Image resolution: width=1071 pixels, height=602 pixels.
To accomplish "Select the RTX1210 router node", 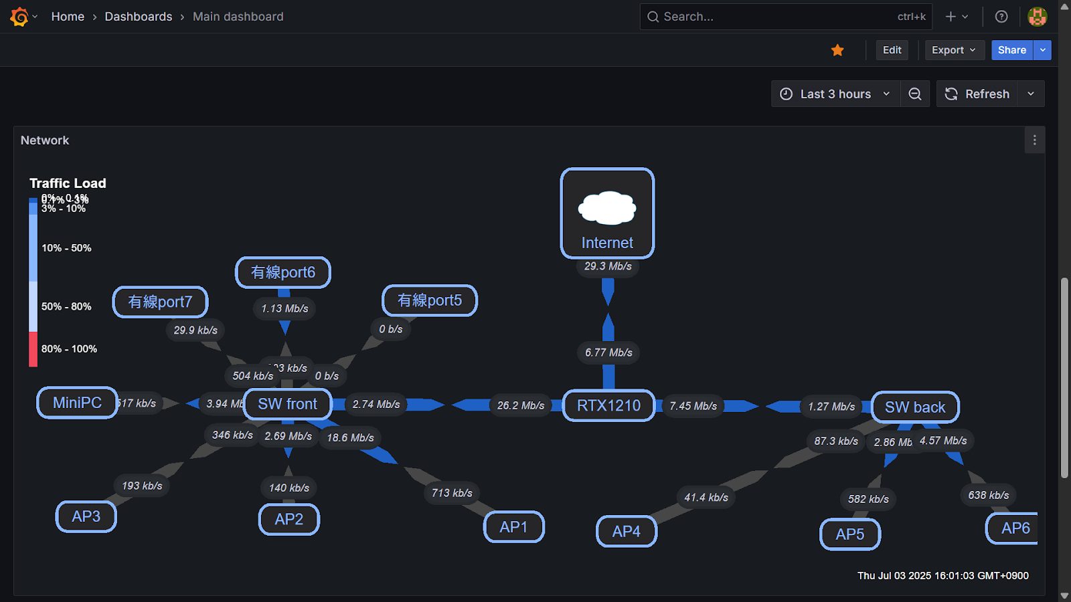I will 608,405.
